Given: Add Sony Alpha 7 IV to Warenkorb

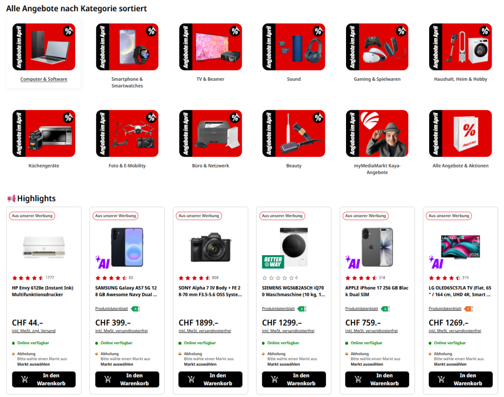Looking at the screenshot, I should (210, 379).
